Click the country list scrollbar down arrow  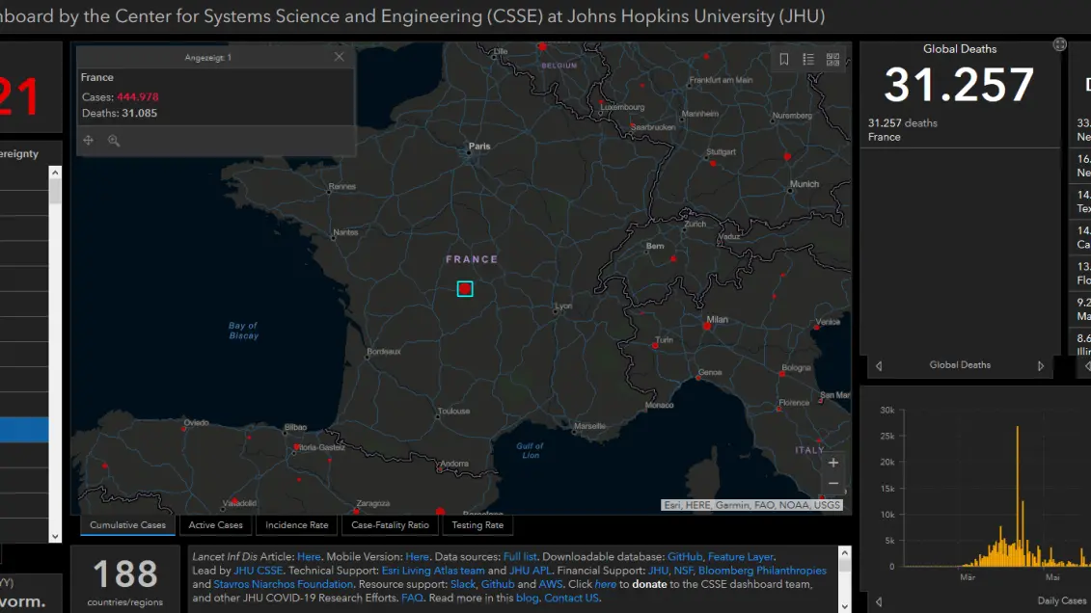(x=55, y=536)
